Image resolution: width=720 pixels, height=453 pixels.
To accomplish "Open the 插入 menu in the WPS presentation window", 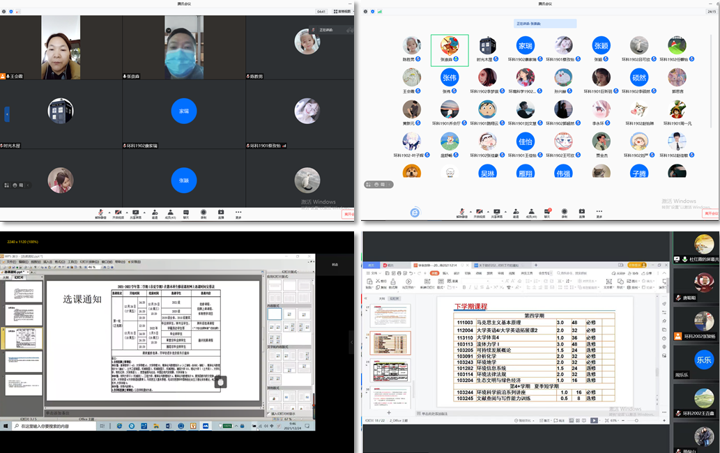I will pos(47,262).
